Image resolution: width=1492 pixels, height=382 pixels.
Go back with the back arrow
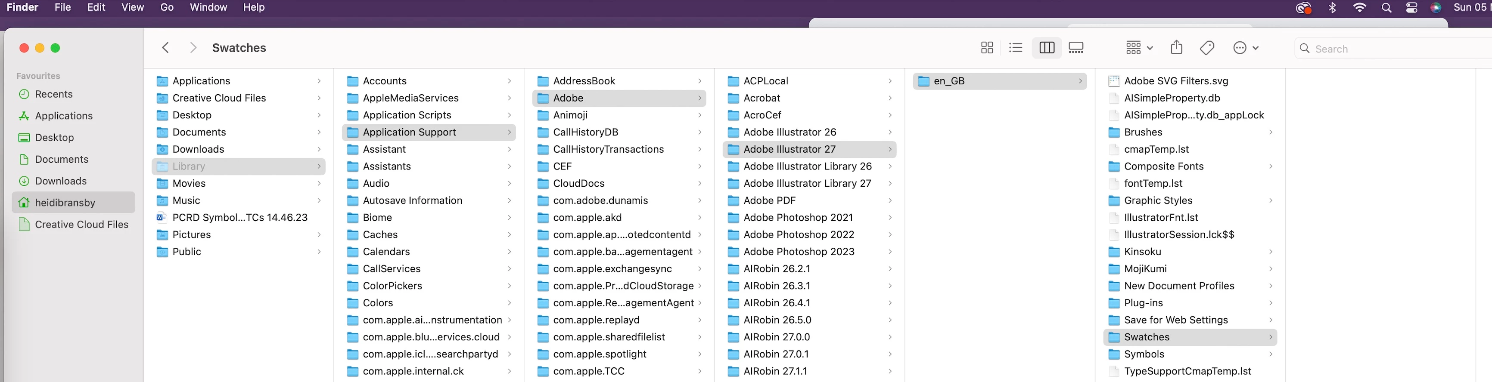[166, 47]
